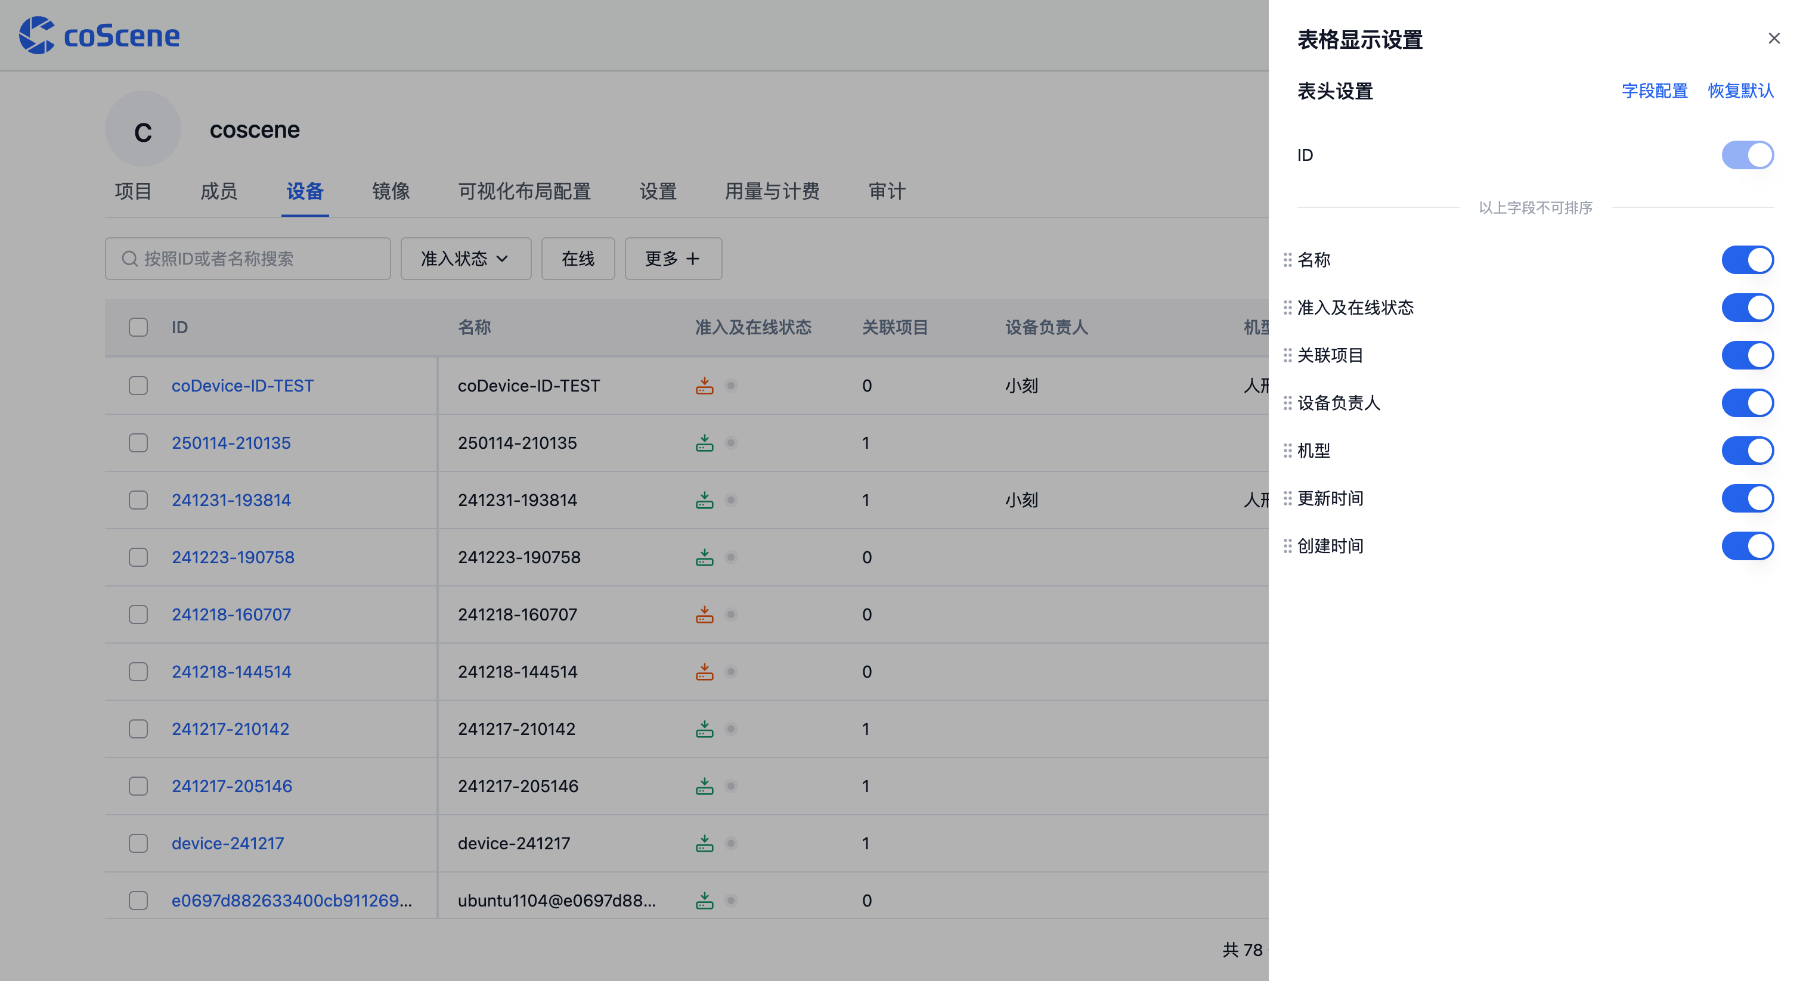Viewport: 1803px width, 981px height.
Task: Open device link 241223-190758
Action: click(x=233, y=558)
